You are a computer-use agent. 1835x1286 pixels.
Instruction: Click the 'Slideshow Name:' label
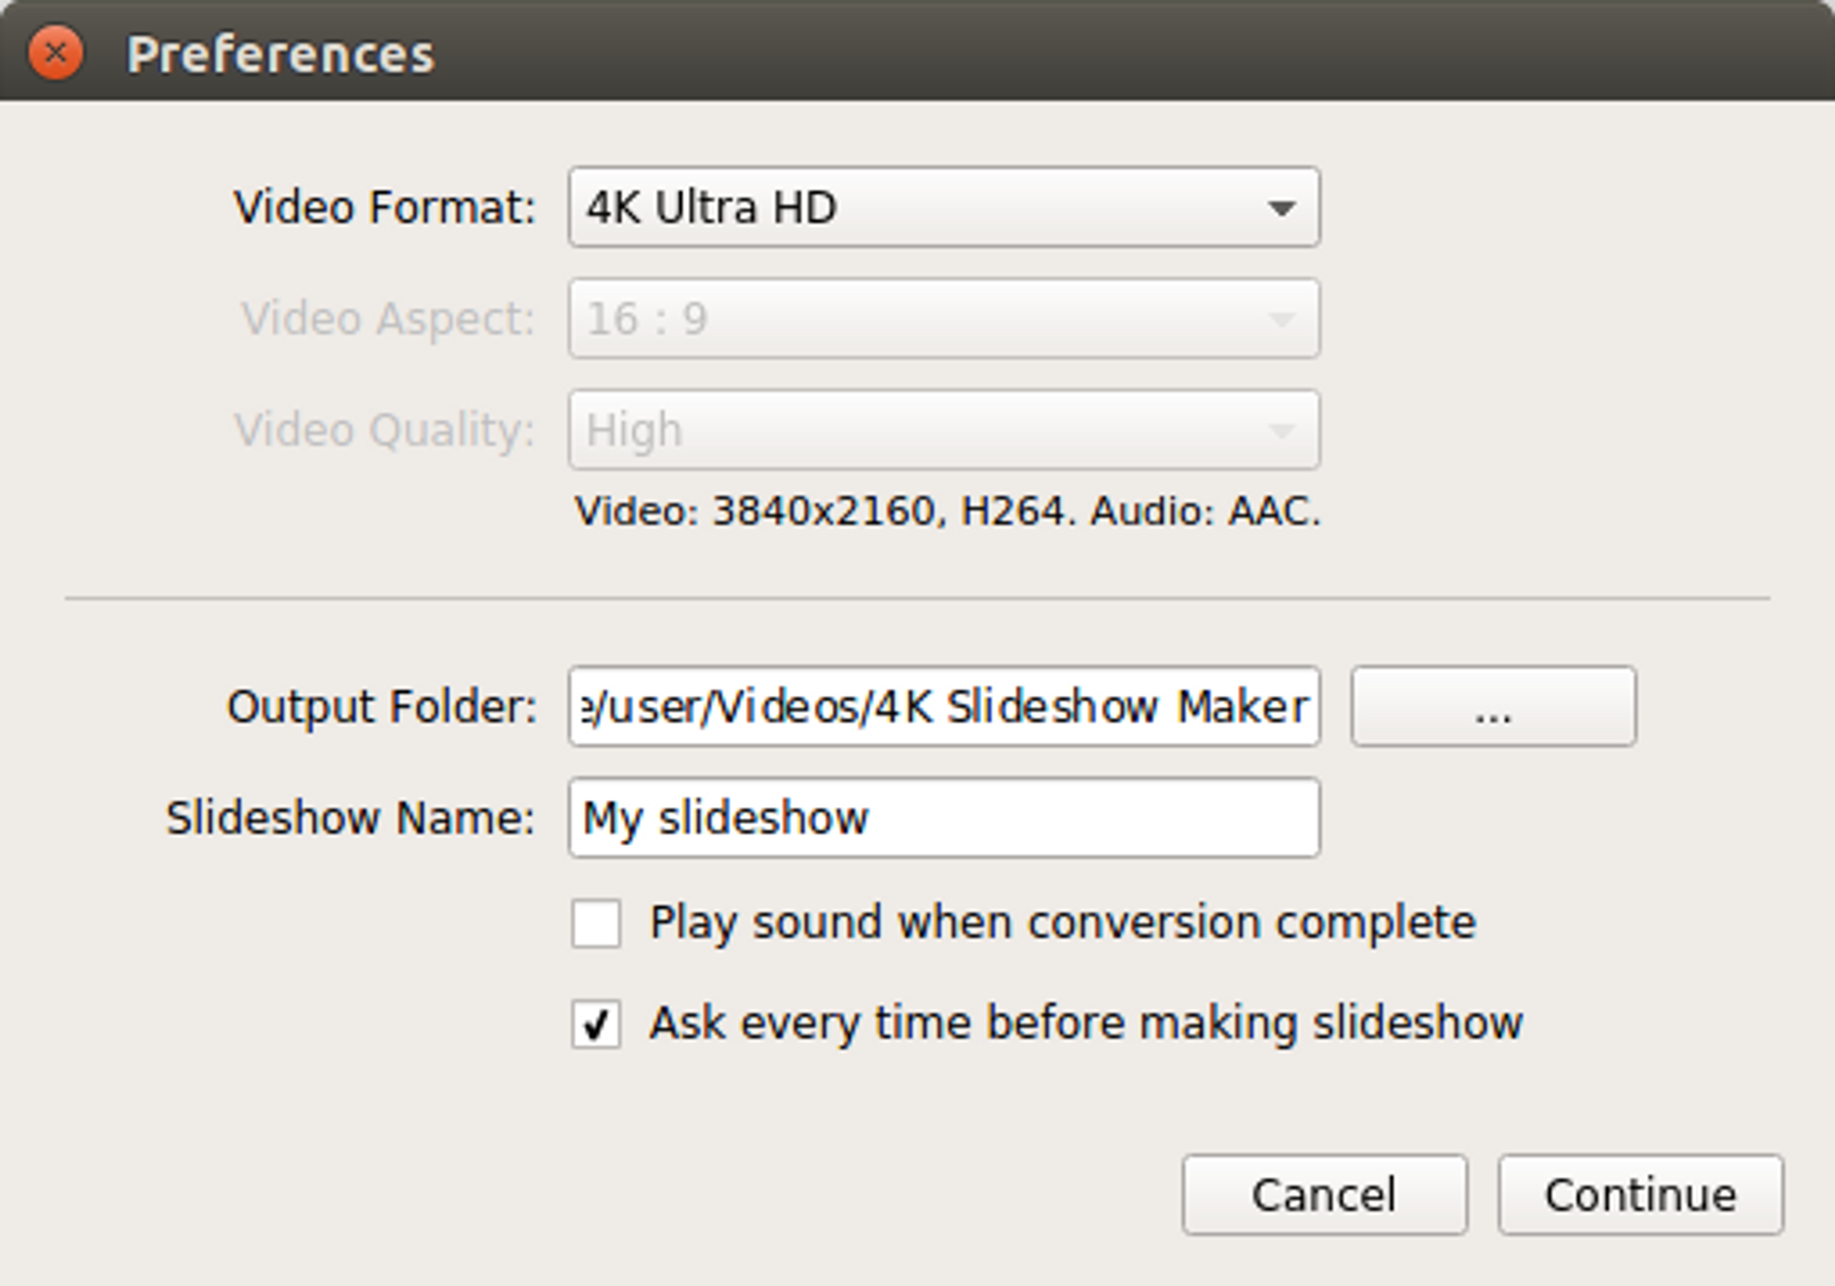pos(350,818)
